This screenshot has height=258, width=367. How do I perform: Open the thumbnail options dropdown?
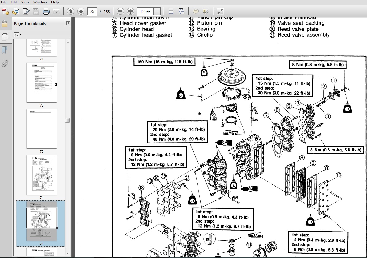(18, 35)
